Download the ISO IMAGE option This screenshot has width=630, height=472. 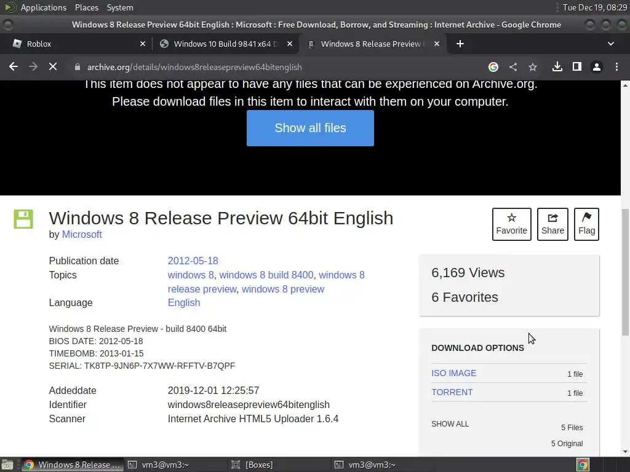tap(453, 373)
